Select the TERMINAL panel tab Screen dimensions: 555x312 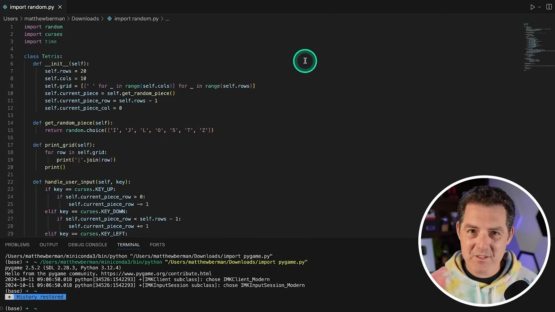(x=128, y=245)
